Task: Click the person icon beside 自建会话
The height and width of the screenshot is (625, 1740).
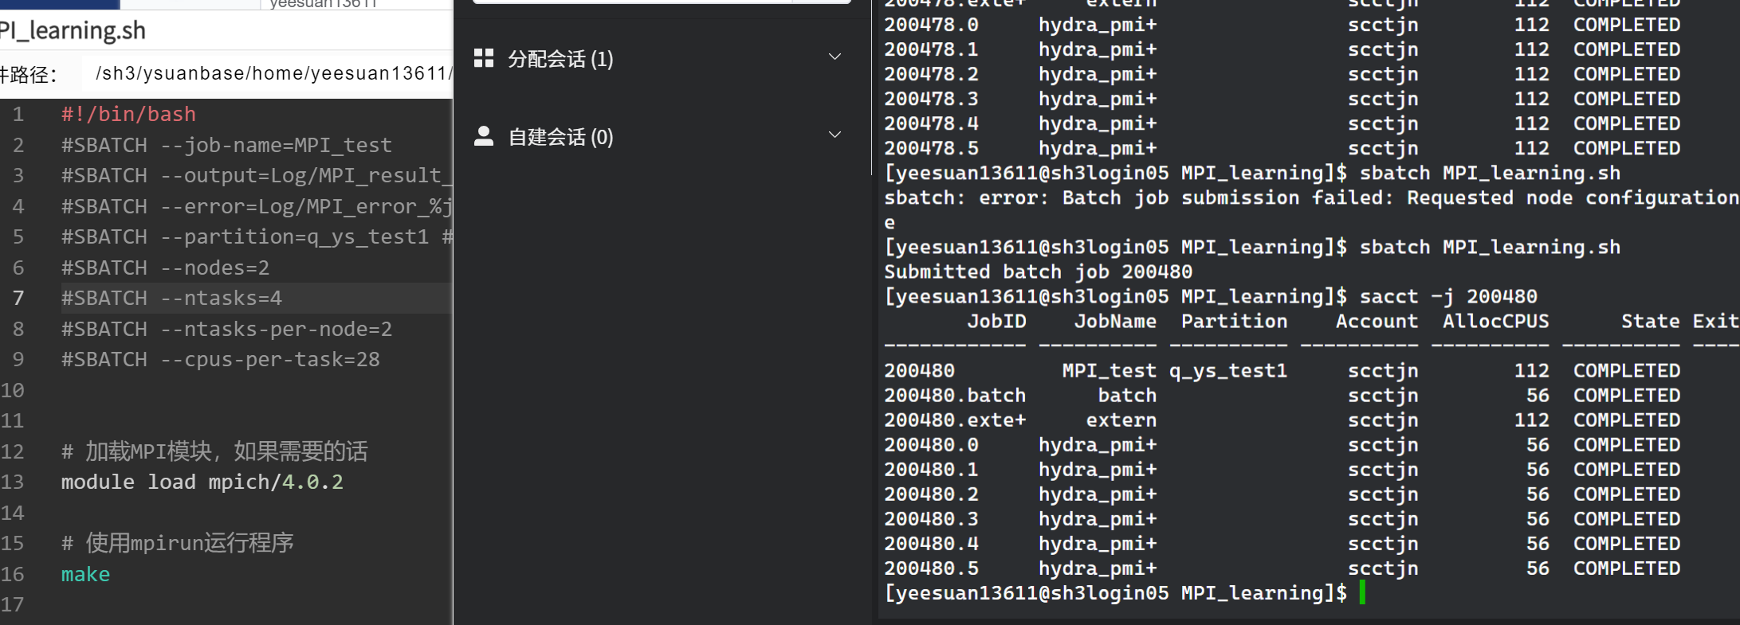Action: 483,136
